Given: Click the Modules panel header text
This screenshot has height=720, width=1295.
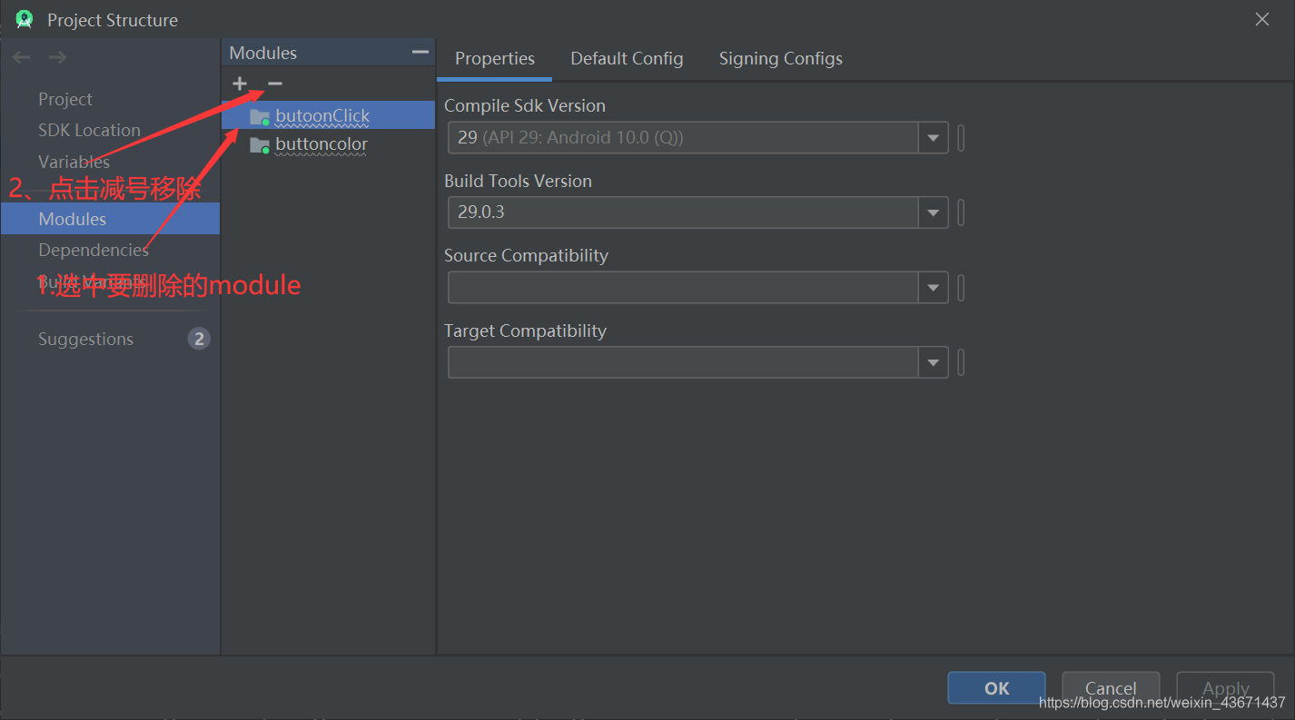Looking at the screenshot, I should [x=263, y=53].
